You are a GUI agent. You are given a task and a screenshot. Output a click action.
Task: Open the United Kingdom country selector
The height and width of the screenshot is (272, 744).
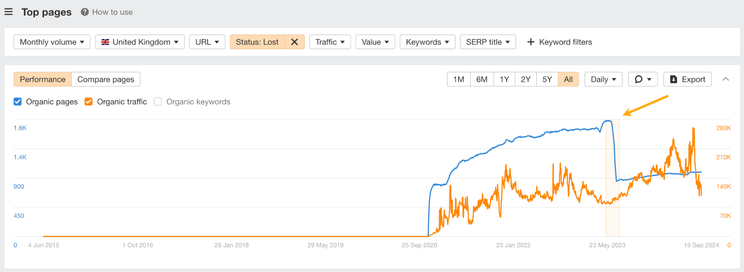click(x=140, y=42)
